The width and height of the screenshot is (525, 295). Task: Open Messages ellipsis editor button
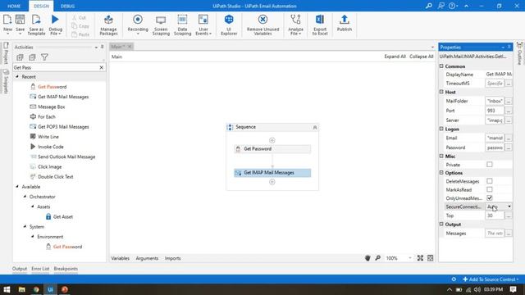[x=509, y=234]
